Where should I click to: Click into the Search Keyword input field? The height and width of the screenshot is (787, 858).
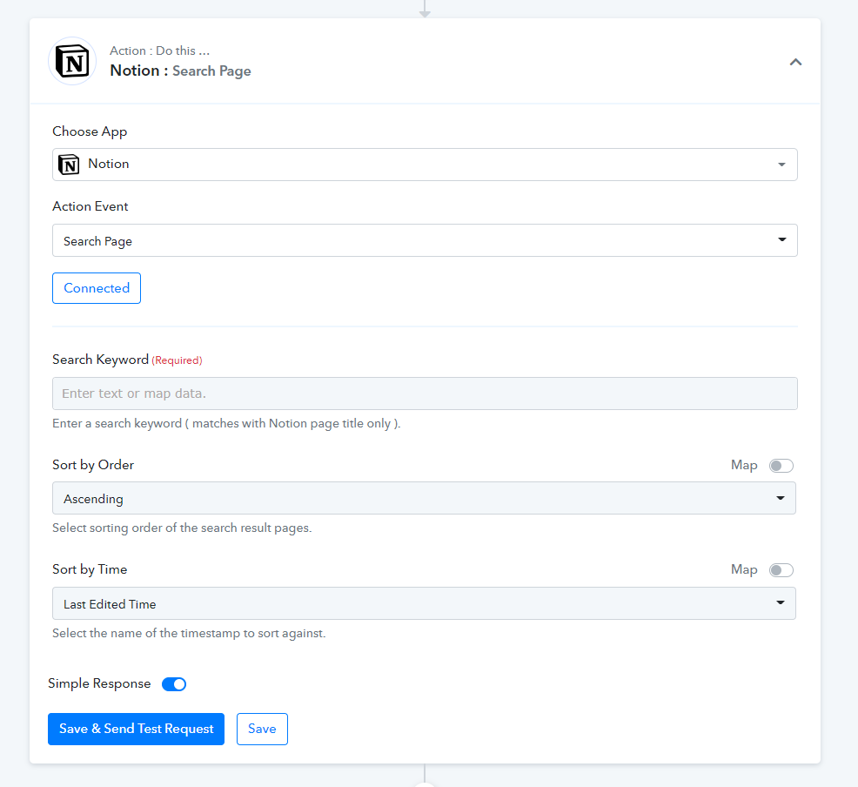click(x=425, y=393)
